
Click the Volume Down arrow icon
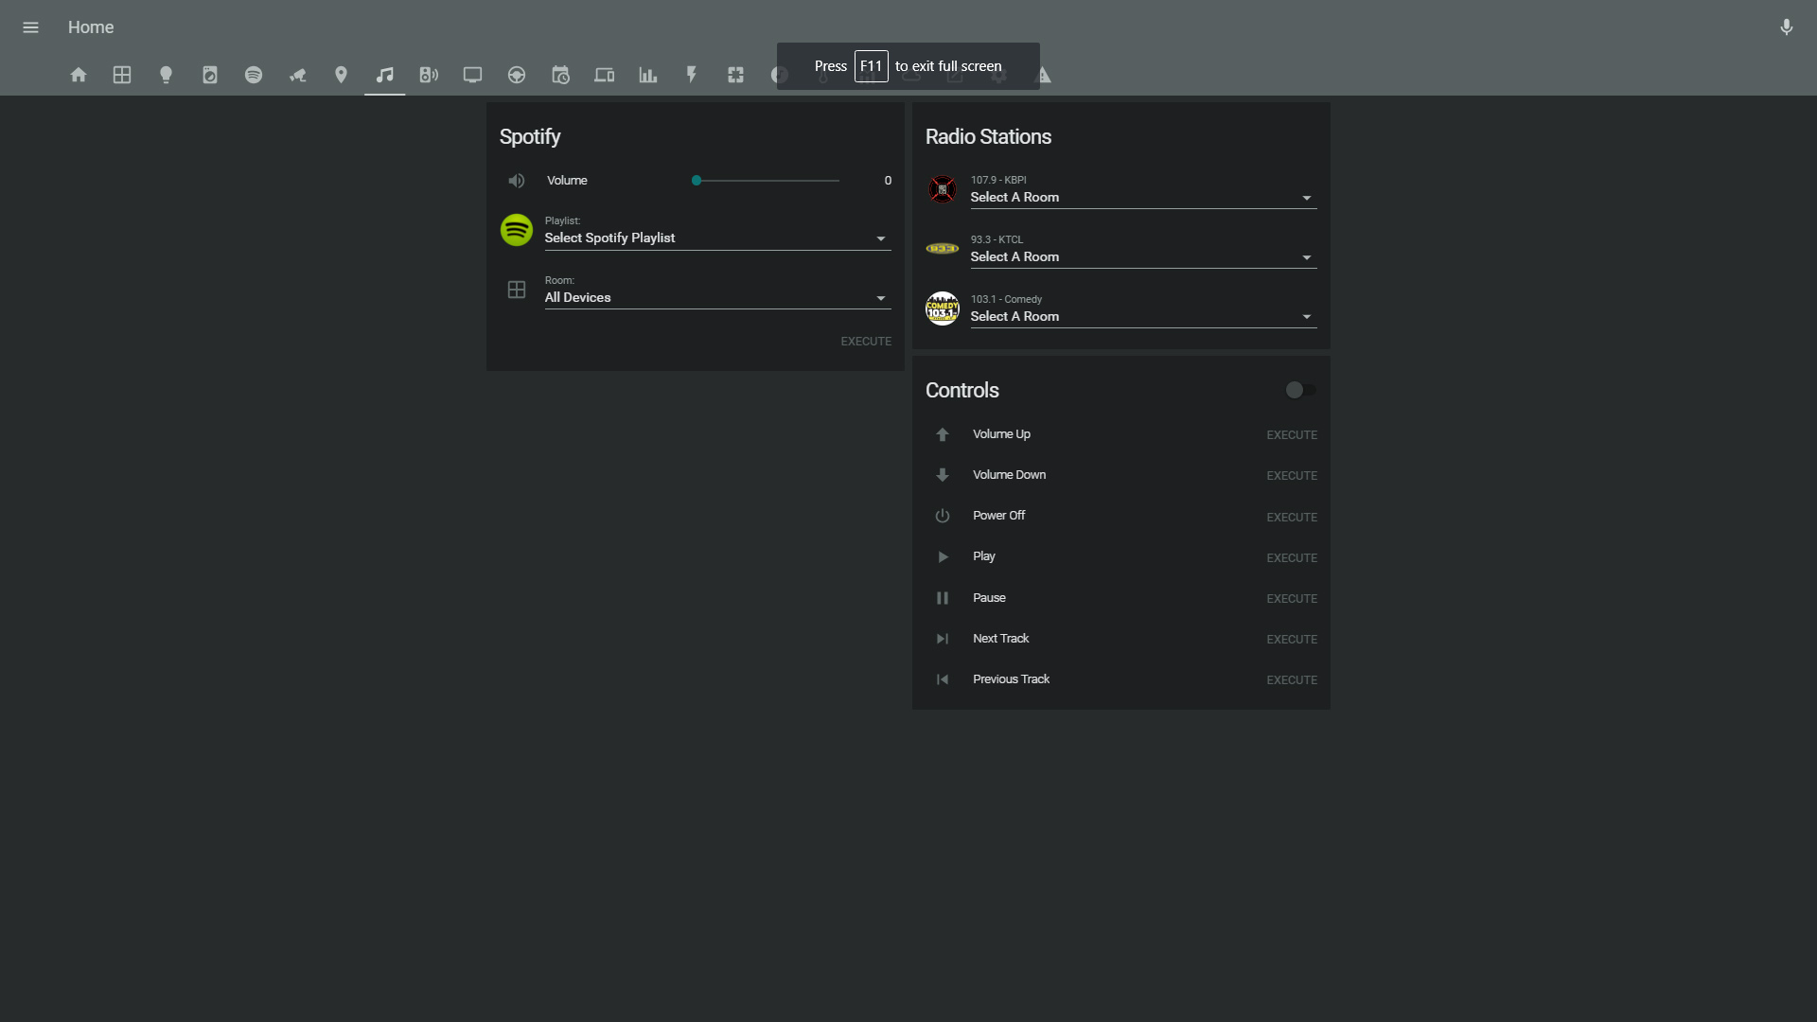(x=943, y=475)
